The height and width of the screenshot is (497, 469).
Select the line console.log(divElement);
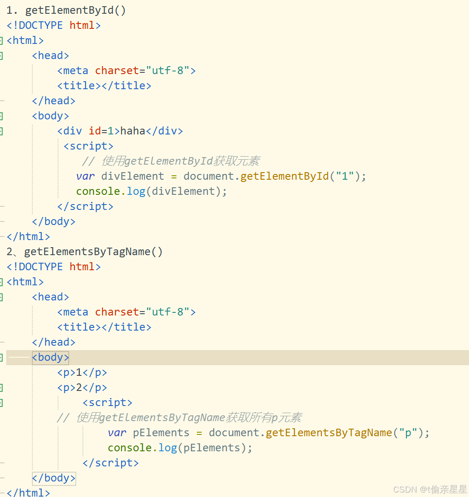pyautogui.click(x=151, y=191)
